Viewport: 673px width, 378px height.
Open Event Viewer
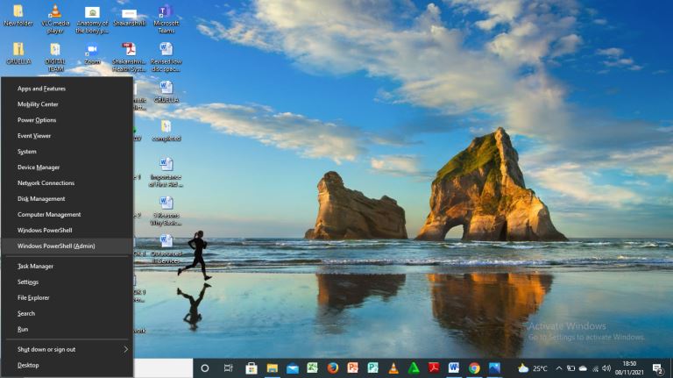point(67,136)
